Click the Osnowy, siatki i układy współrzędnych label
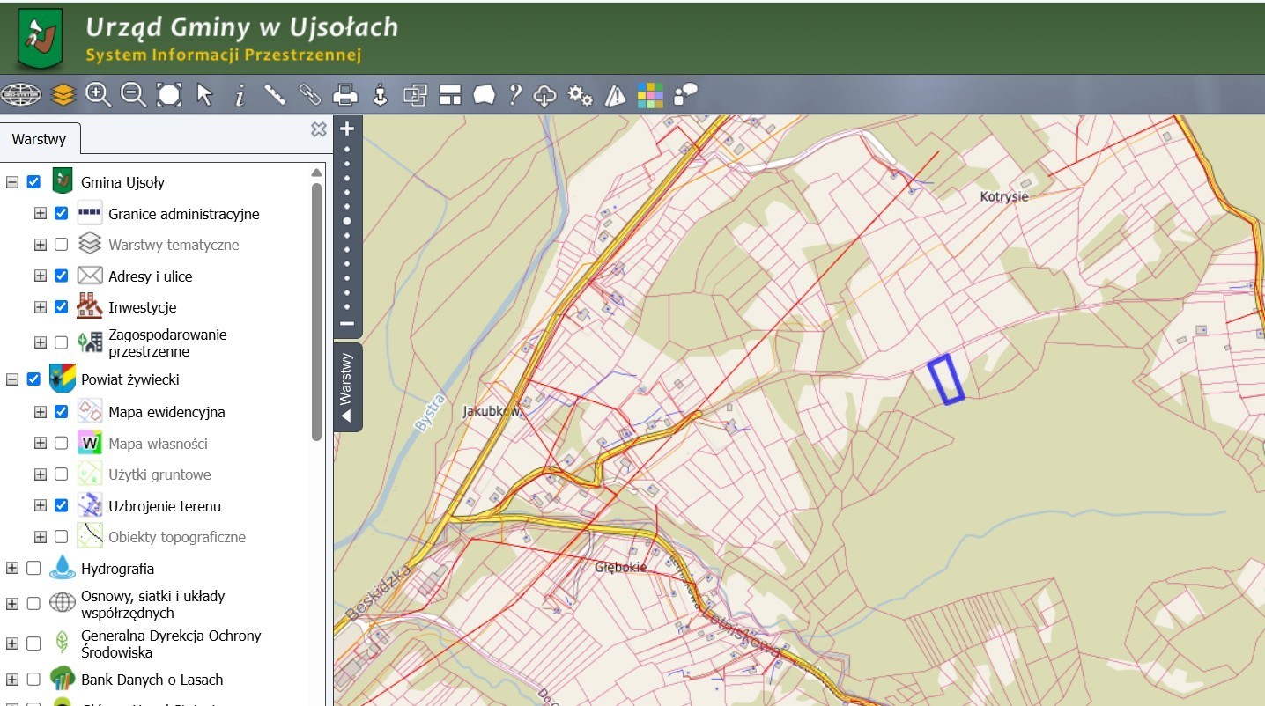The width and height of the screenshot is (1265, 706). 153,604
